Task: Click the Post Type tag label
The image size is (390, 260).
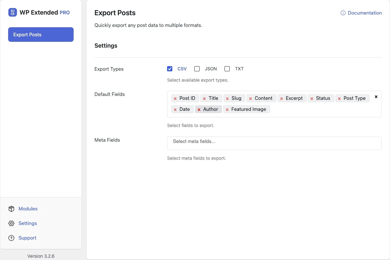Action: (x=354, y=98)
